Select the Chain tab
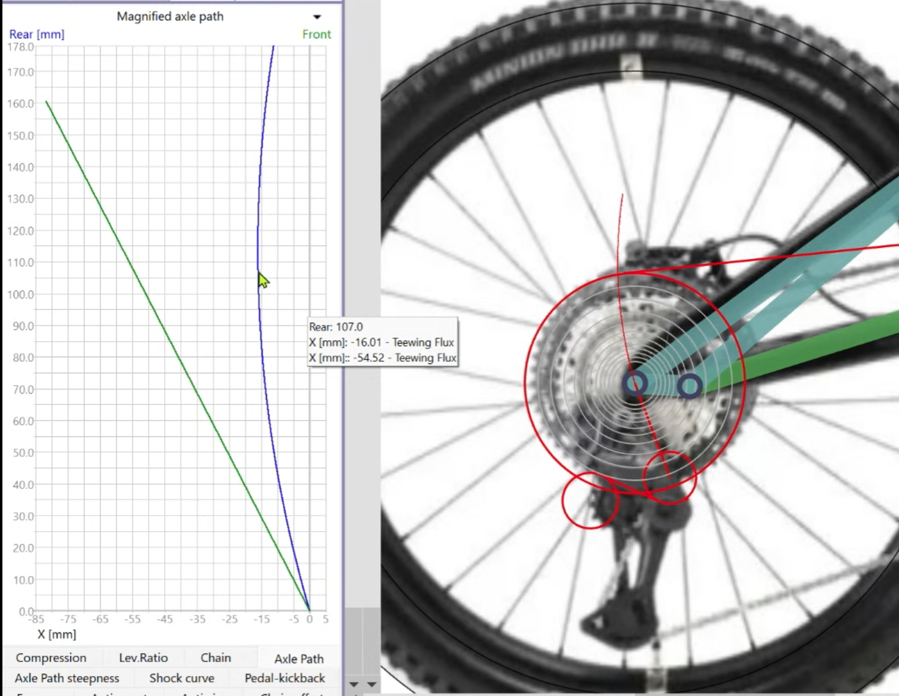This screenshot has height=696, width=899. click(x=215, y=658)
